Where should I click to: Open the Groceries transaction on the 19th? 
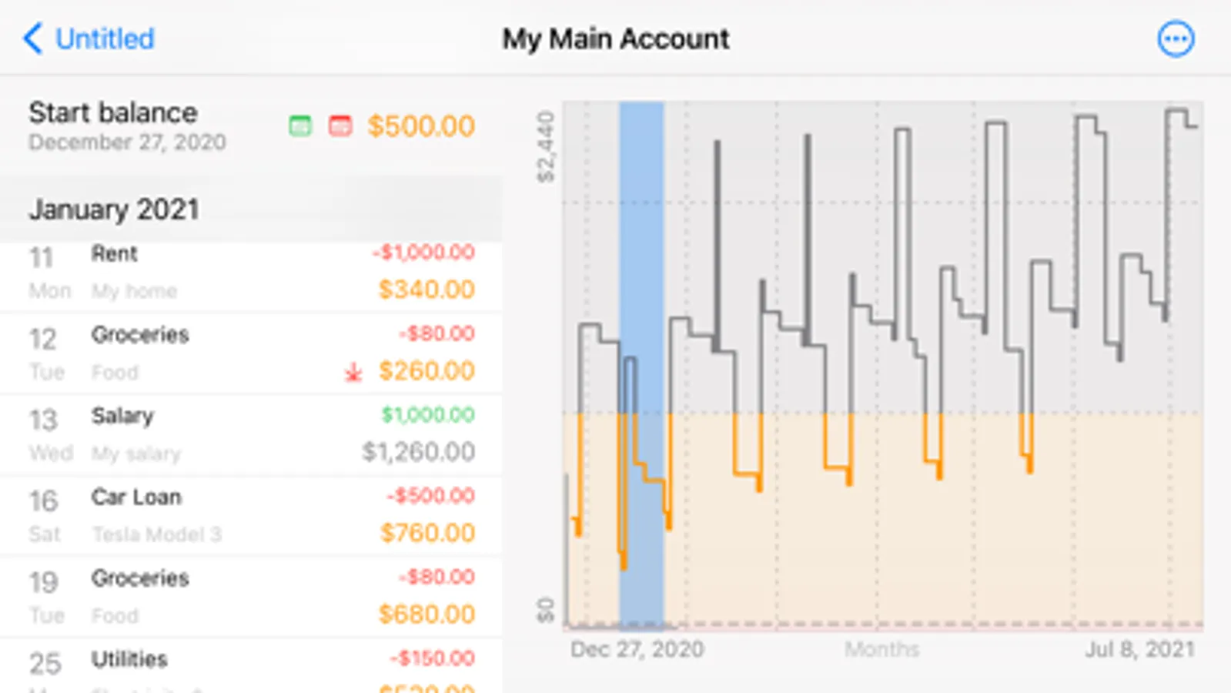click(x=251, y=597)
